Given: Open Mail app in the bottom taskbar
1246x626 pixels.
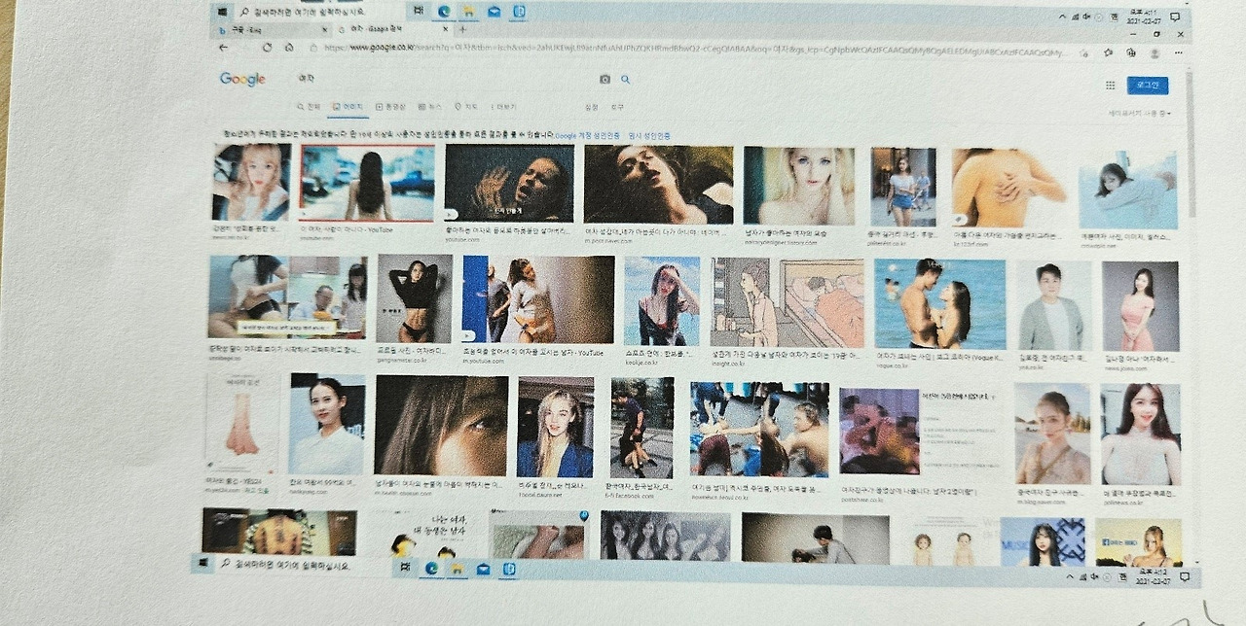Looking at the screenshot, I should point(483,569).
